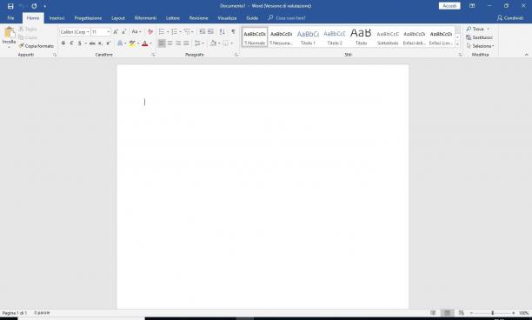Screen dimensions: 532x320
Task: Expand the Stili styles gallery
Action: click(457, 44)
